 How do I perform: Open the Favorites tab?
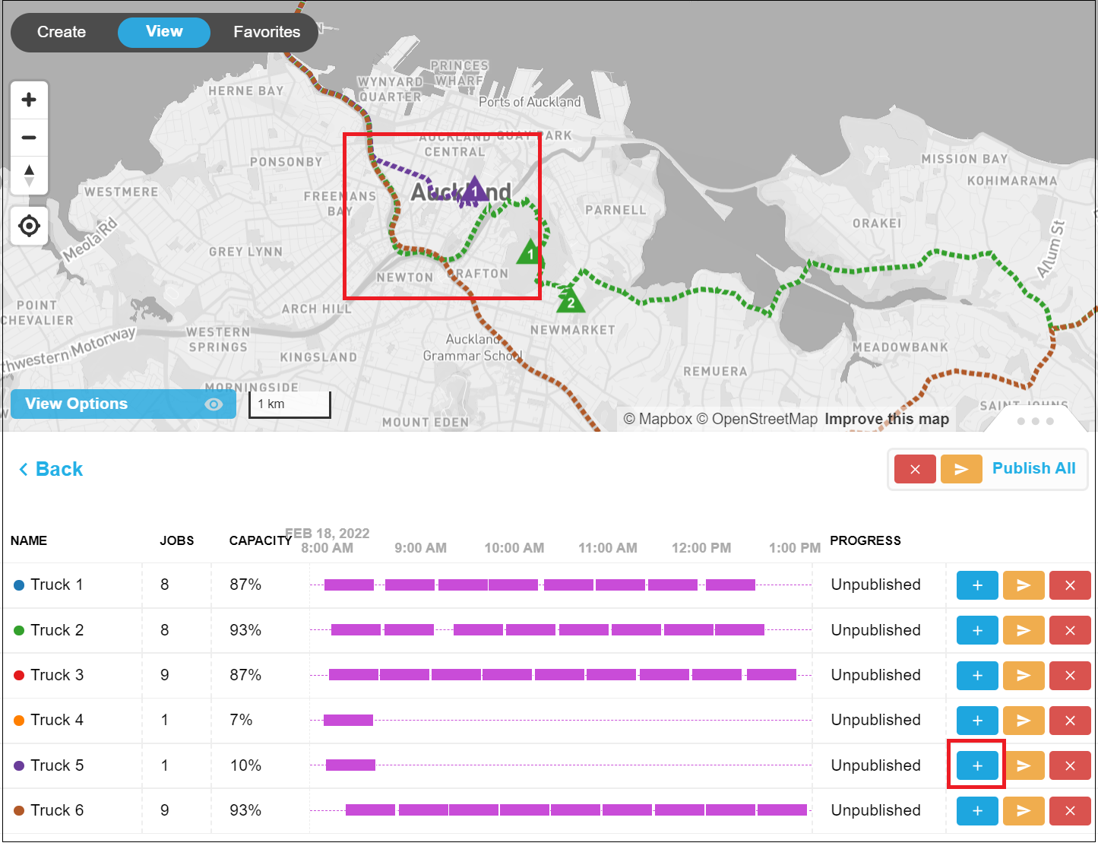tap(267, 32)
